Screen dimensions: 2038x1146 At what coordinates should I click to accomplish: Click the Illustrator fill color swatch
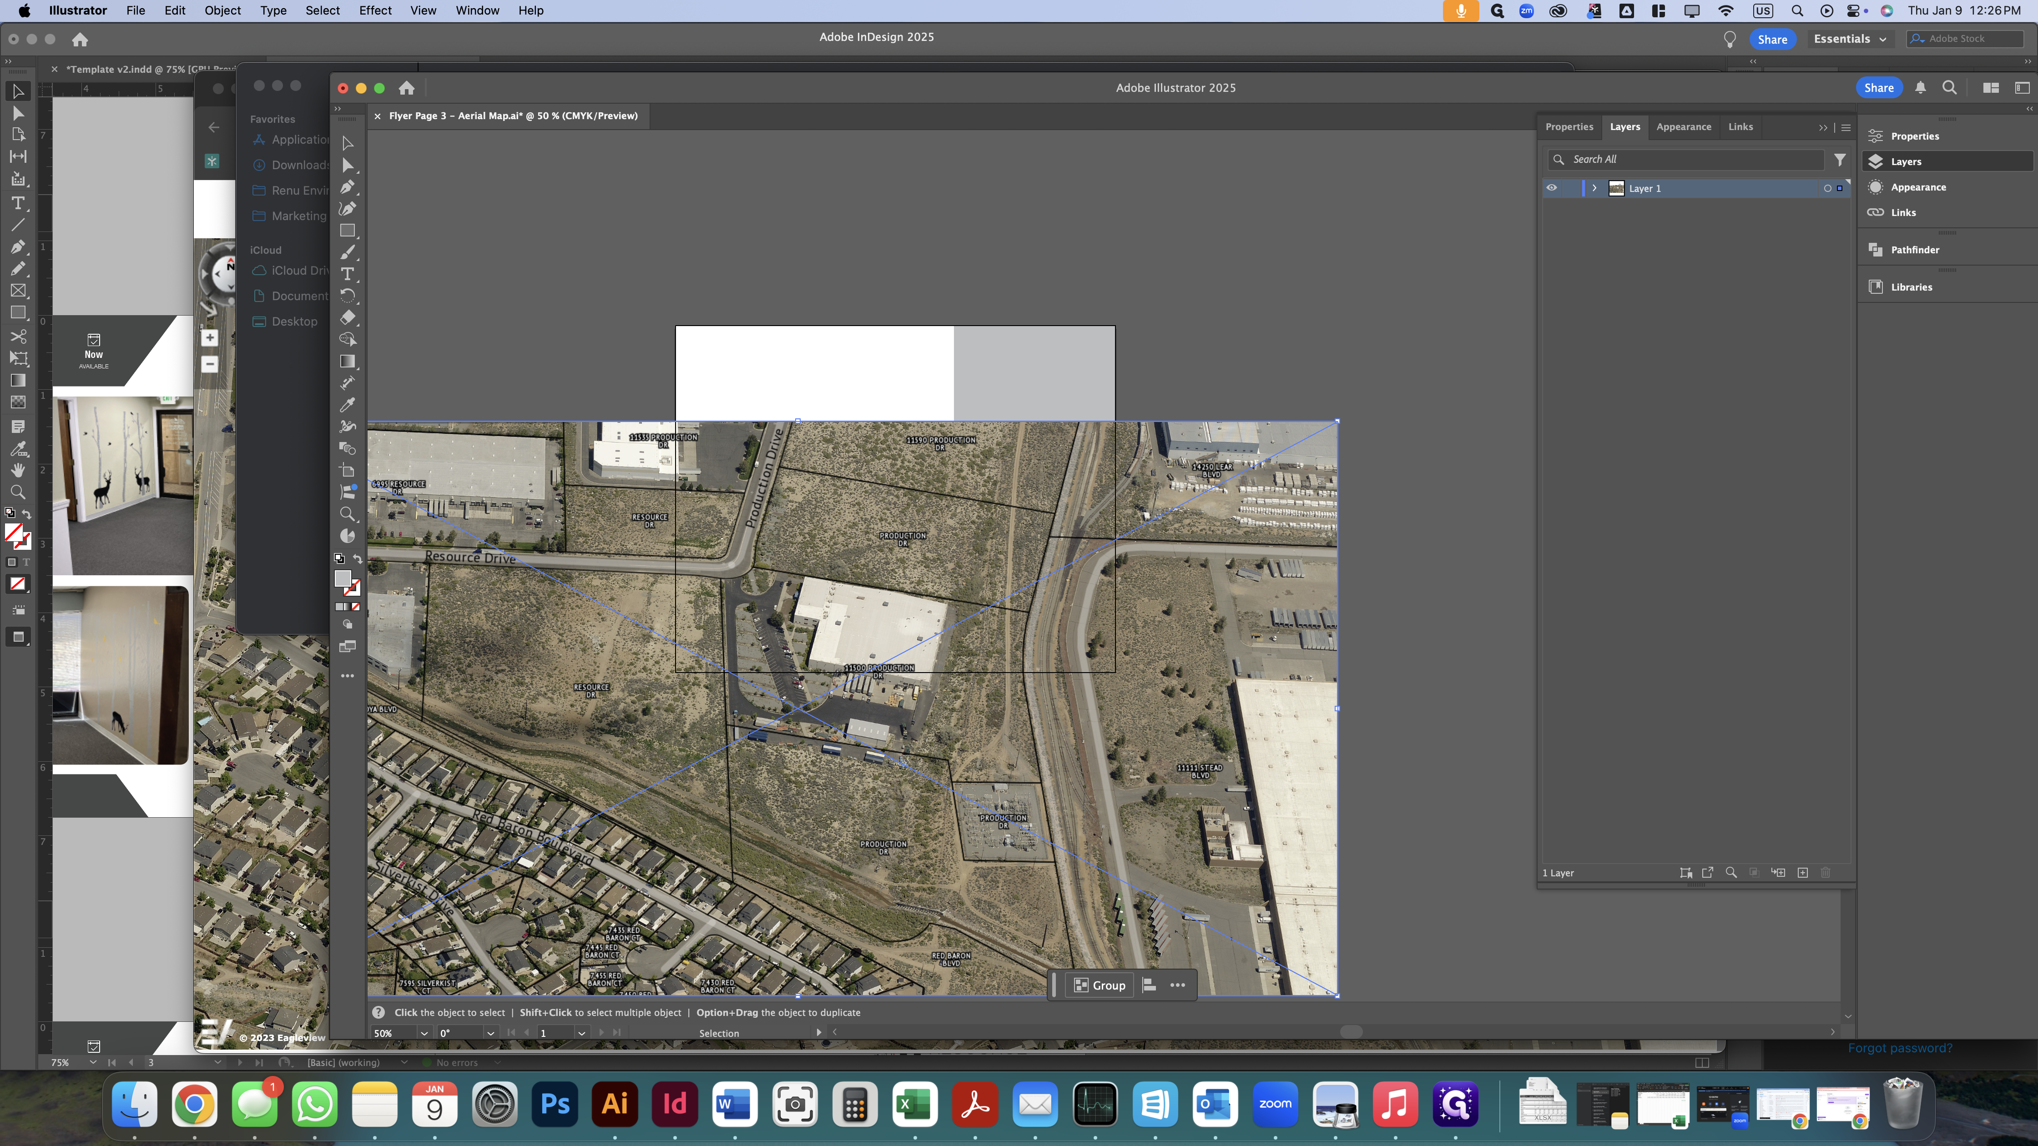343,579
